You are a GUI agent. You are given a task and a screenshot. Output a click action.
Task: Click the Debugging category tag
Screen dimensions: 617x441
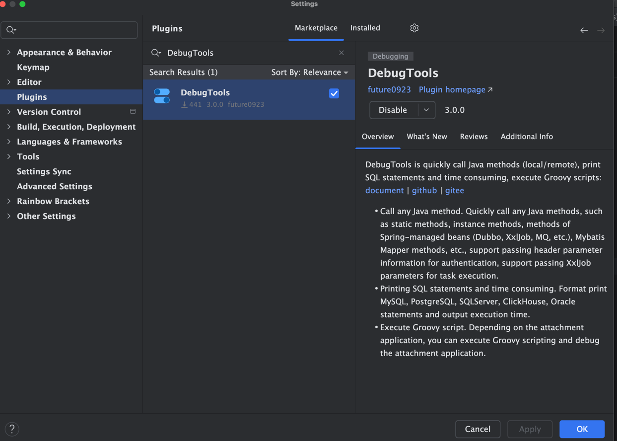coord(391,57)
